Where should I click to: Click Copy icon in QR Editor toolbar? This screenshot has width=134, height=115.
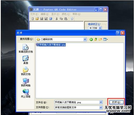click(x=61, y=19)
